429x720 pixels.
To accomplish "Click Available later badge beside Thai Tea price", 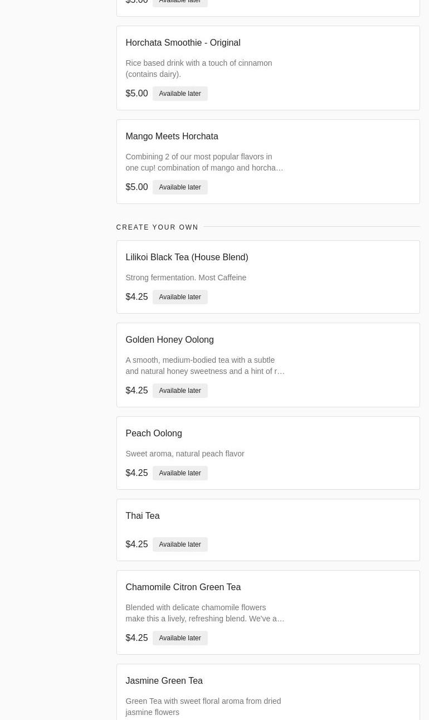I will click(179, 544).
